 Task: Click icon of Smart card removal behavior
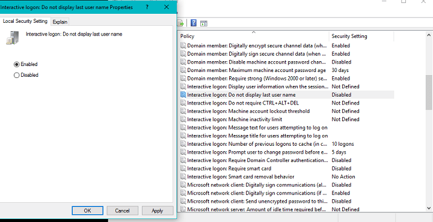(183, 176)
